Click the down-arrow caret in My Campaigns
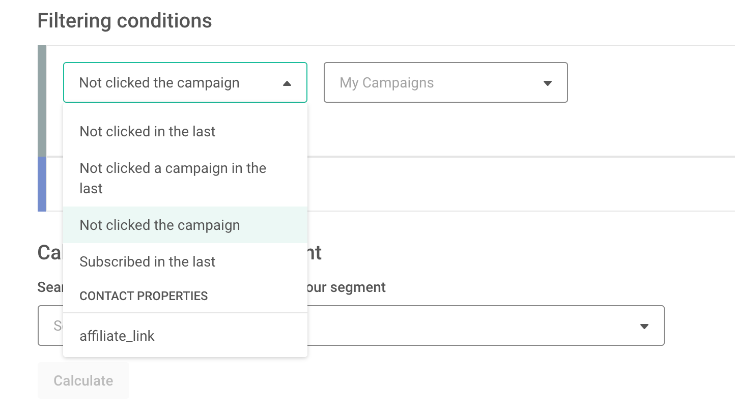Viewport: 735px width, 413px height. pos(548,83)
